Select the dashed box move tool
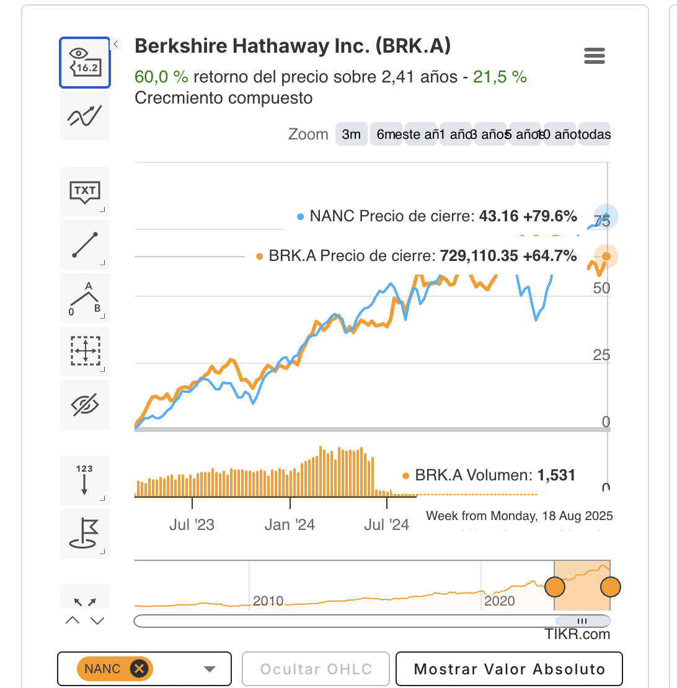Image resolution: width=677 pixels, height=688 pixels. point(85,351)
